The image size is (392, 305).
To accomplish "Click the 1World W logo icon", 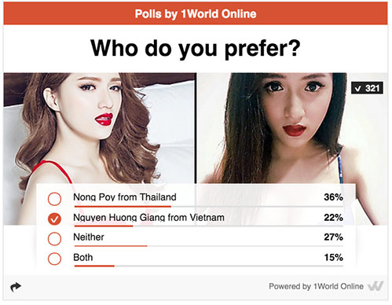I will point(376,286).
